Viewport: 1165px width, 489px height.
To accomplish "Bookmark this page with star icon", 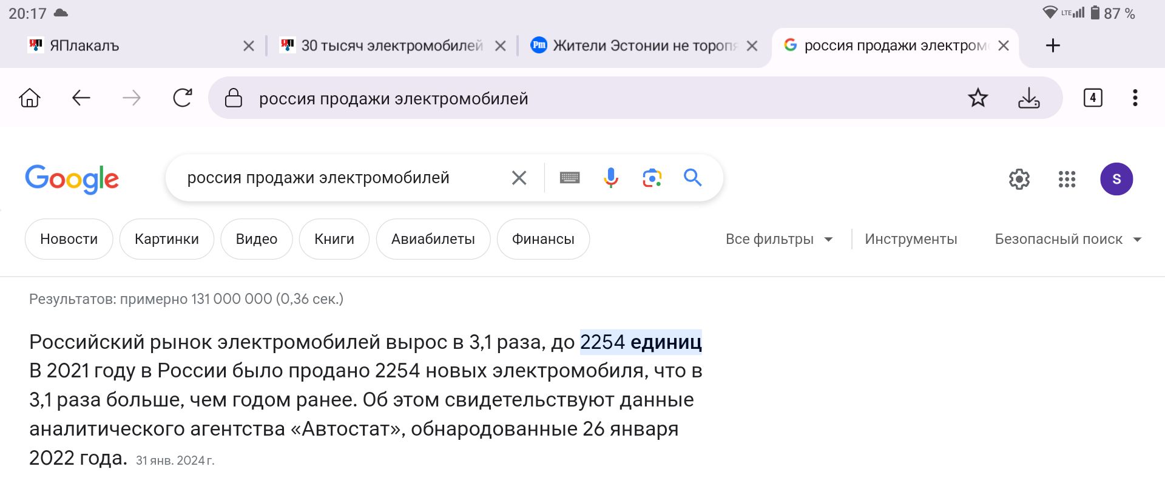I will (978, 98).
